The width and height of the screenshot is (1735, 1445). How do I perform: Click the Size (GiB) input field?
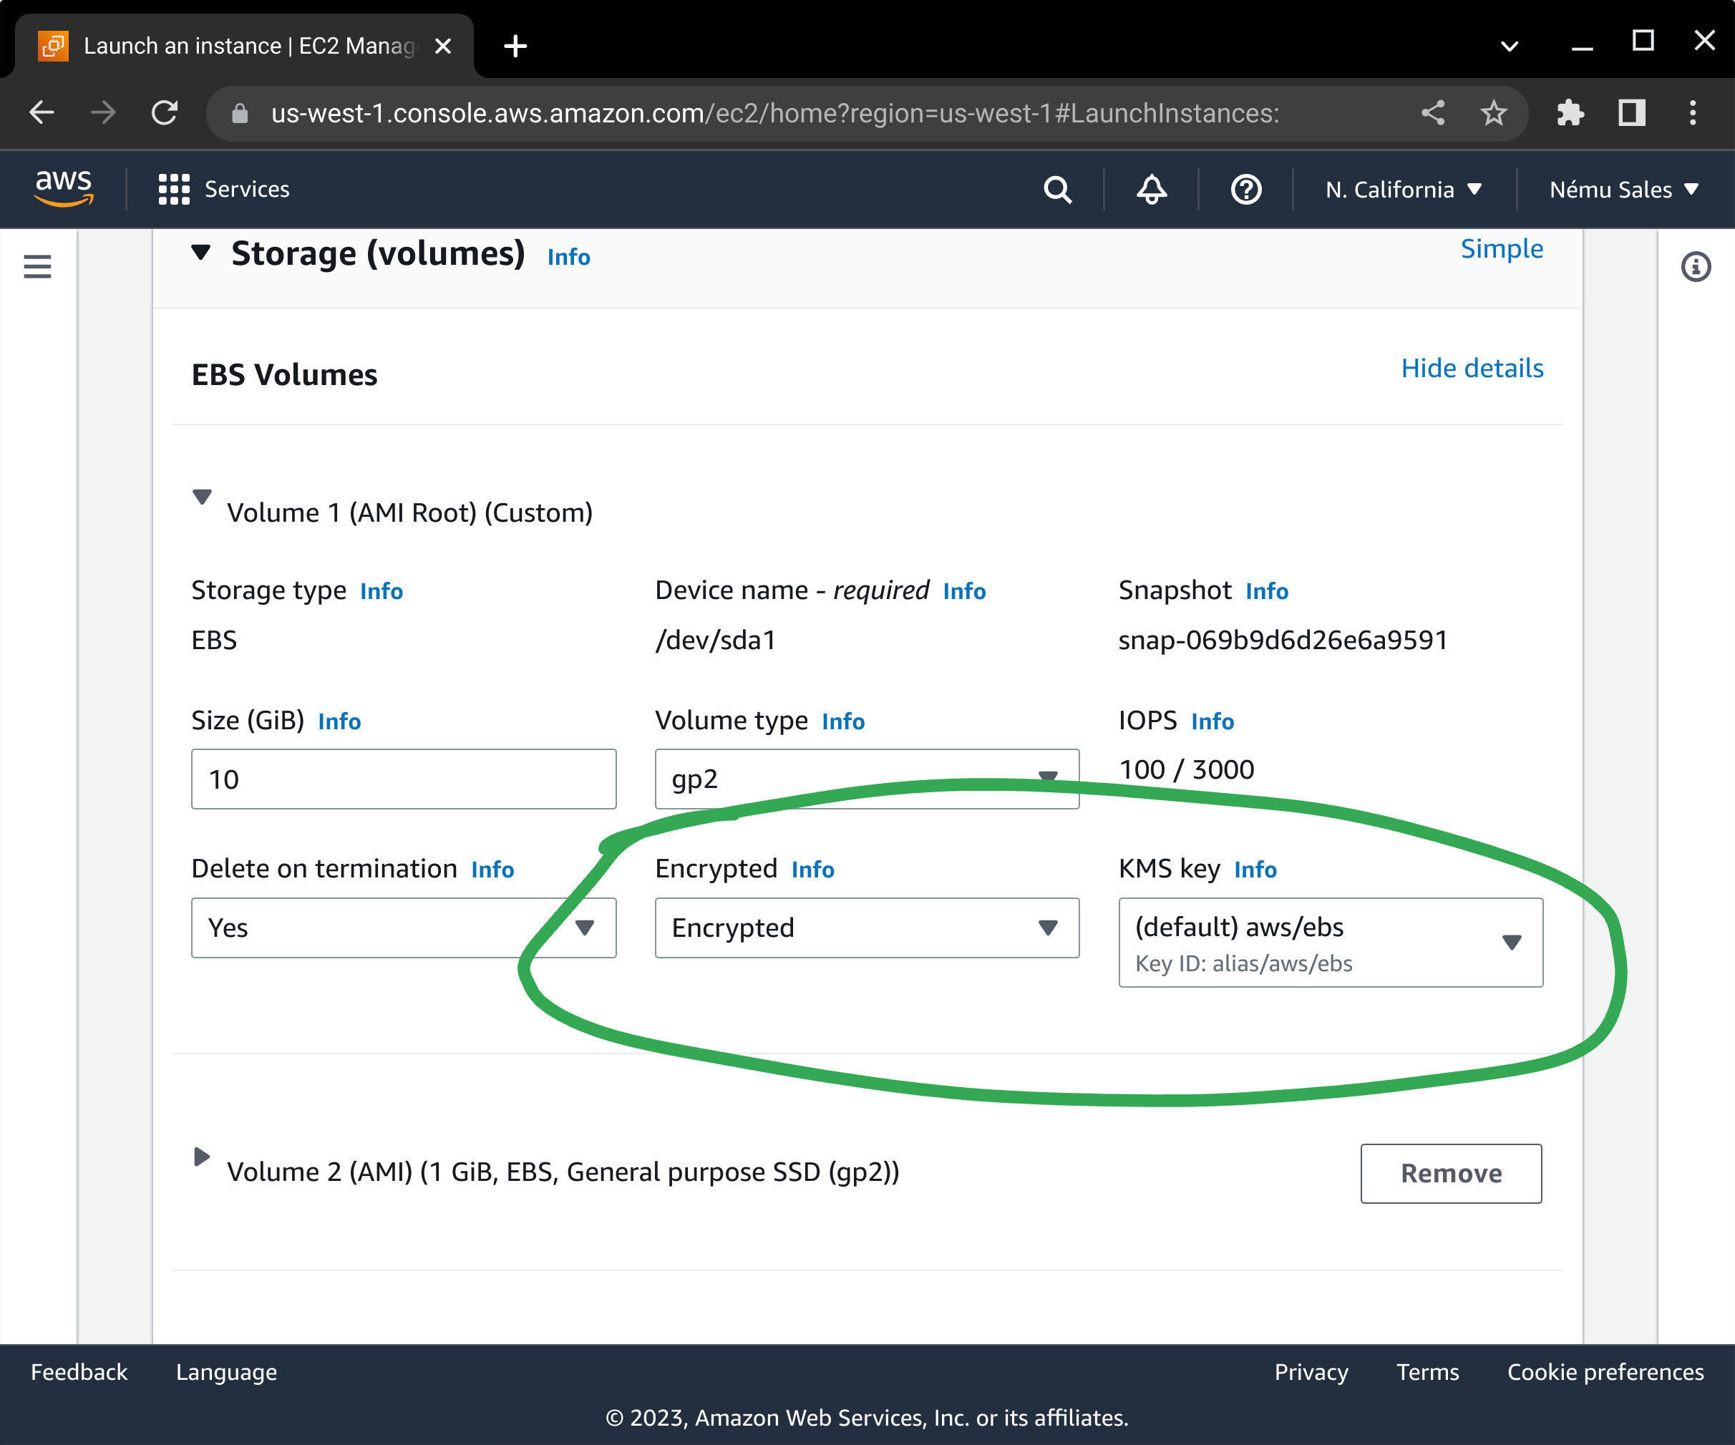[403, 779]
